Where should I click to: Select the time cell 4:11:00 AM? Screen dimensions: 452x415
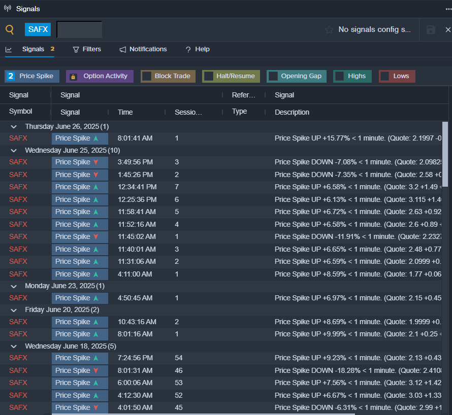click(135, 274)
